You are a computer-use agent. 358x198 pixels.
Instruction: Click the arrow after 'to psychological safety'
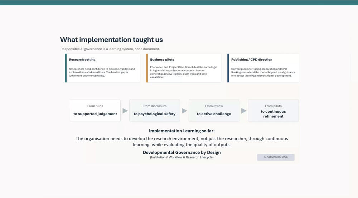(x=184, y=111)
